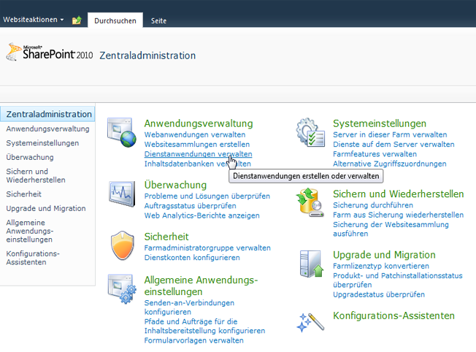The image size is (476, 352).
Task: Click the navigate-up folder icon
Action: 77,20
